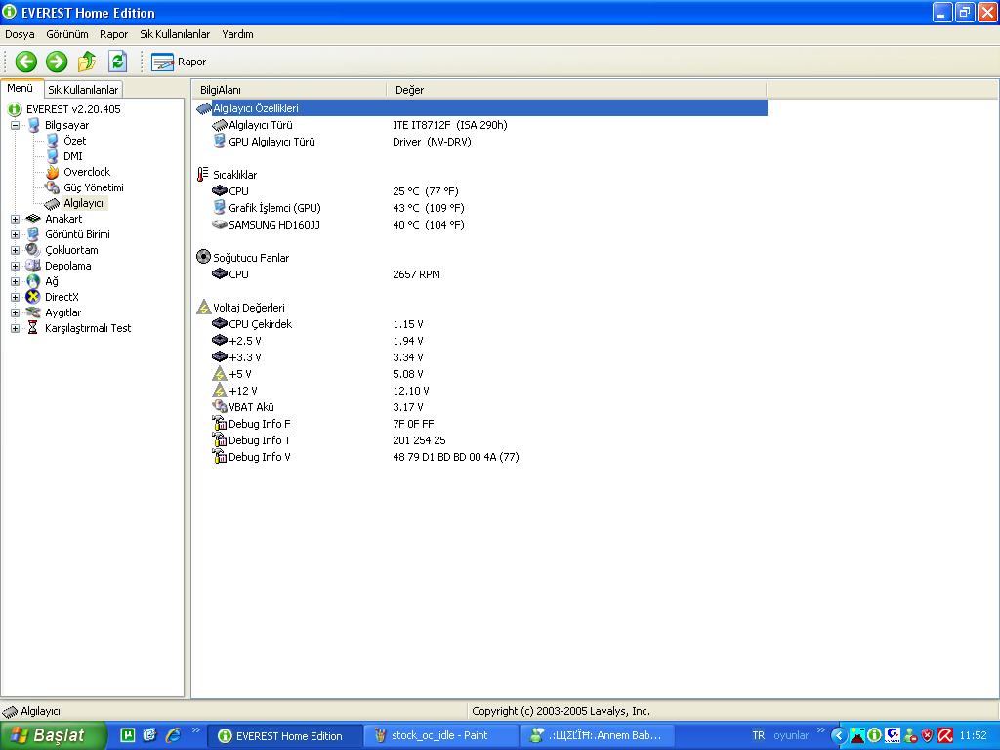This screenshot has width=1000, height=750.
Task: Click the fan icon beside Soğutucu Fanlar
Action: [x=203, y=257]
